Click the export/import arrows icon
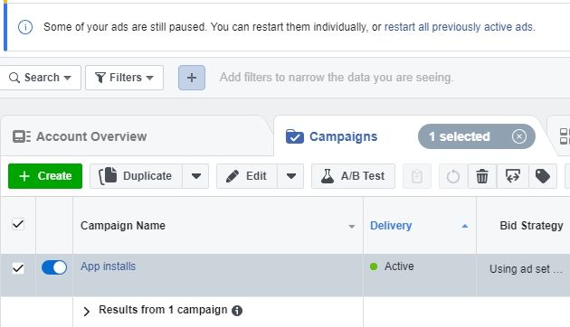 click(x=513, y=176)
